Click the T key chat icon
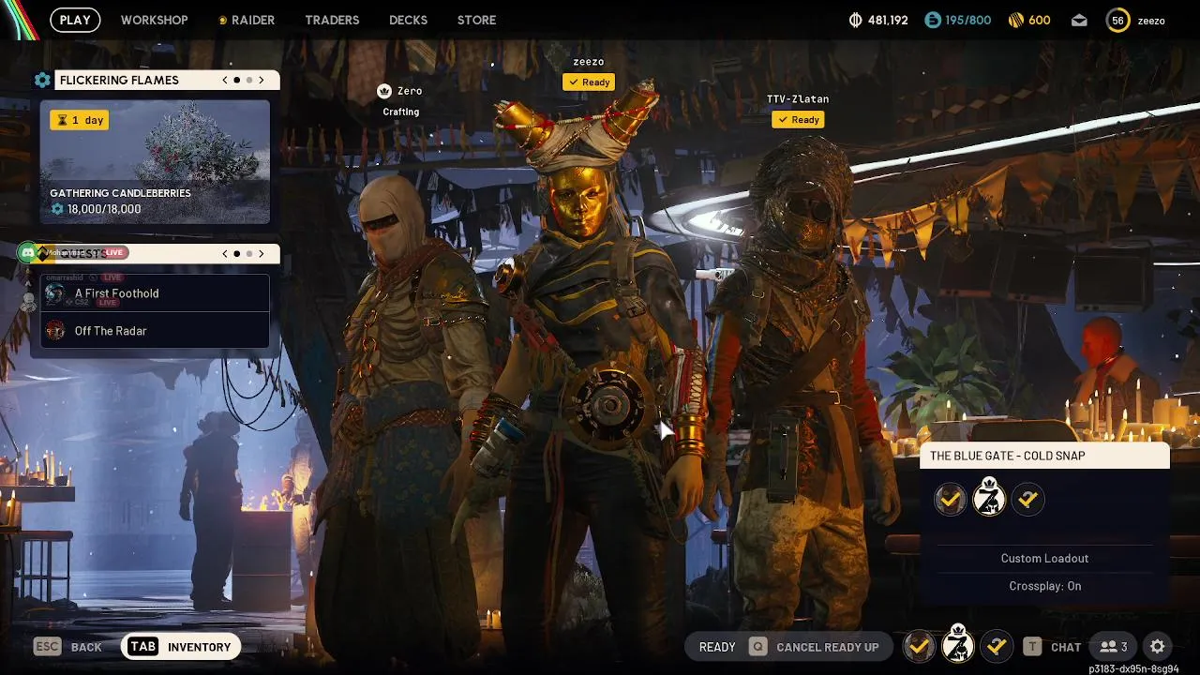 [x=1032, y=647]
